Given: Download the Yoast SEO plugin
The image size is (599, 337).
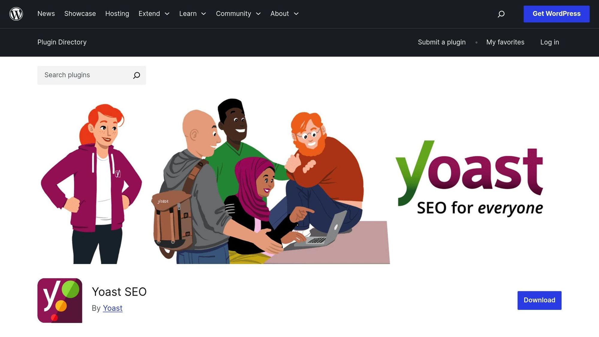Looking at the screenshot, I should click(539, 300).
